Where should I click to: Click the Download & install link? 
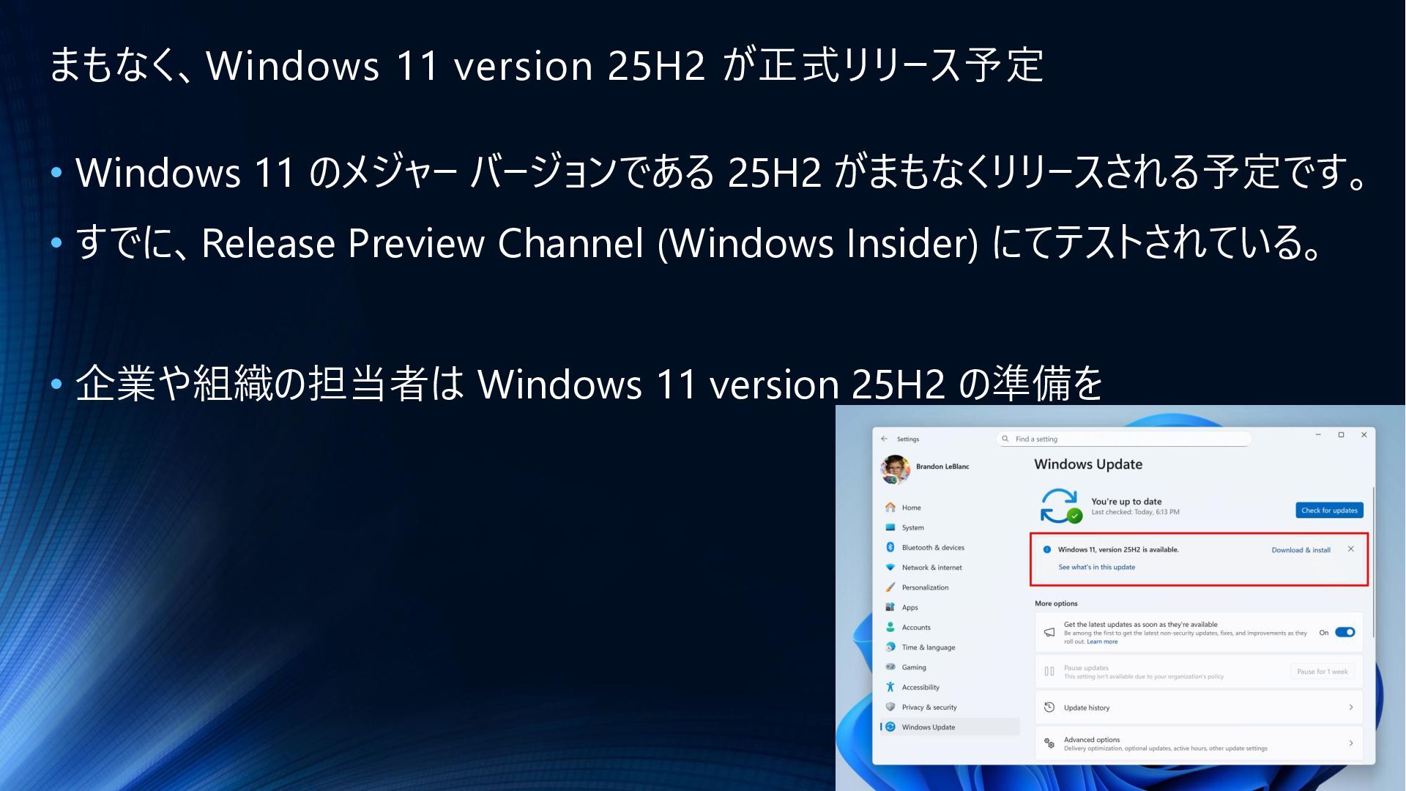click(1301, 550)
